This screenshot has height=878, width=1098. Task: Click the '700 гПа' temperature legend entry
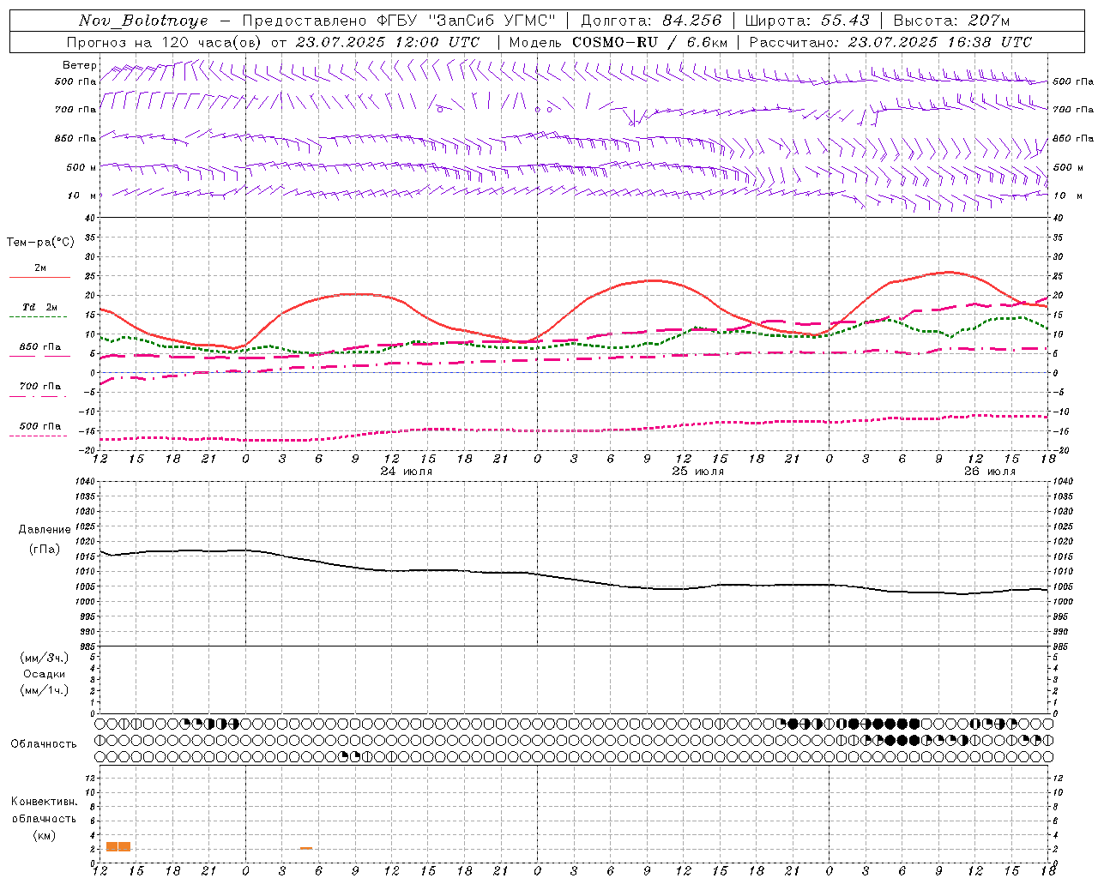click(x=40, y=386)
